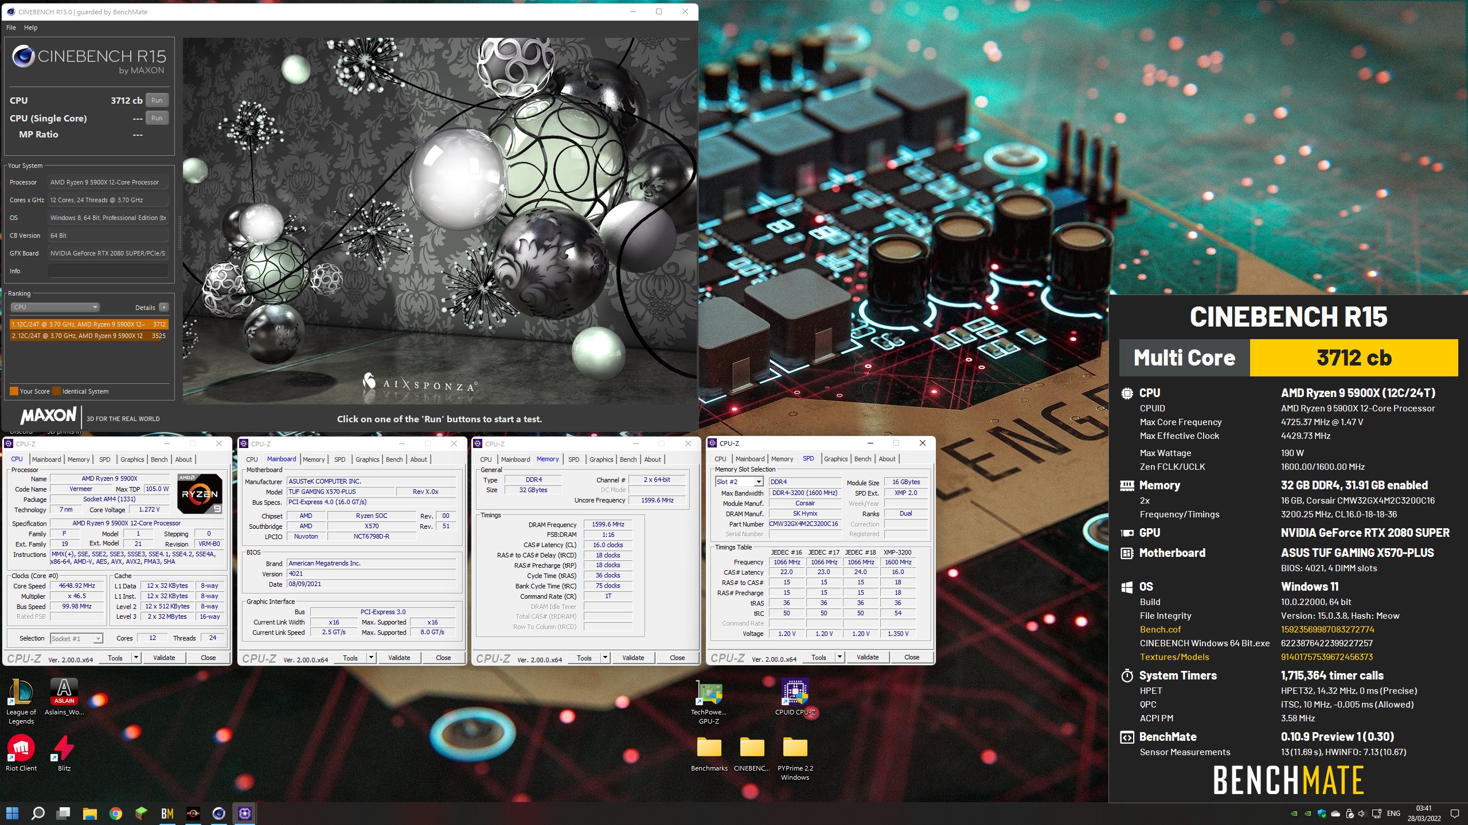Click Tools button in Memory CPU-Z window

[584, 658]
